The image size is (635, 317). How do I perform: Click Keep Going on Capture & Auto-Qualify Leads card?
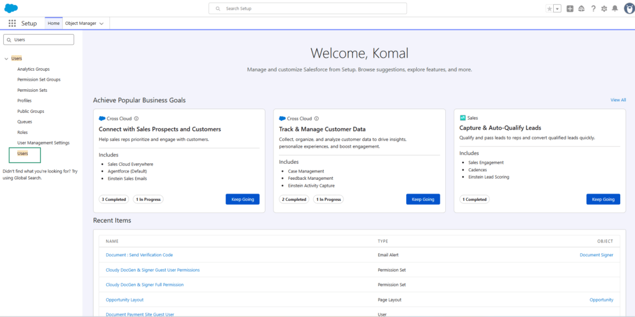(603, 199)
